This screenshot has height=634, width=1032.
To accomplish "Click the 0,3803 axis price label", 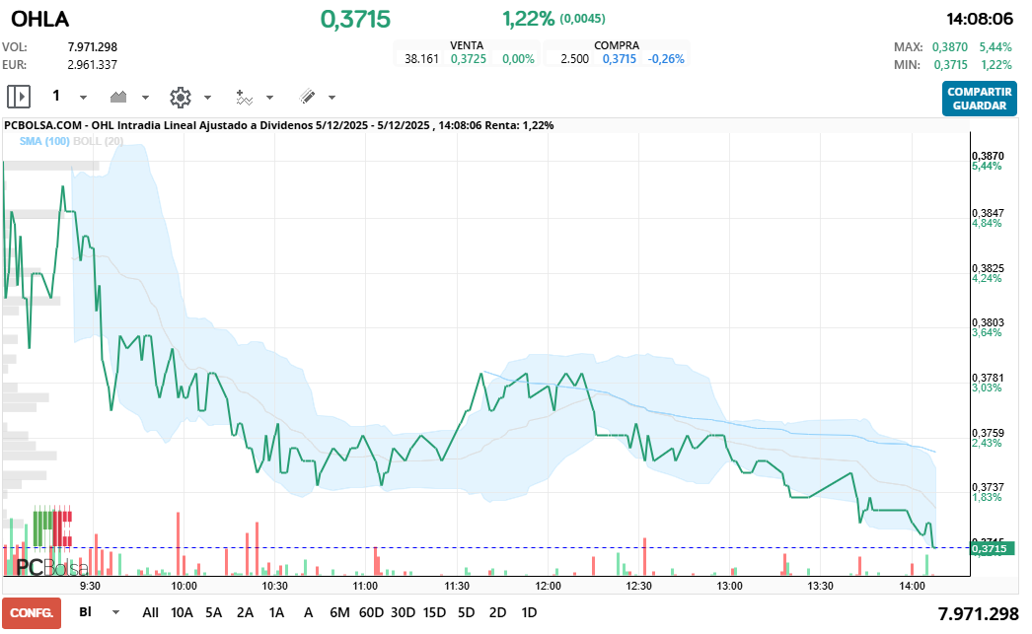I will (988, 322).
